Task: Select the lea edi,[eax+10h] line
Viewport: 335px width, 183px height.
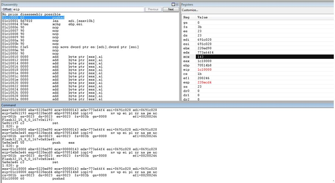Action: tap(48, 21)
